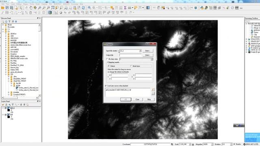Select the Downloads folder in Browser tree
This screenshot has width=260, height=146.
tap(14, 52)
